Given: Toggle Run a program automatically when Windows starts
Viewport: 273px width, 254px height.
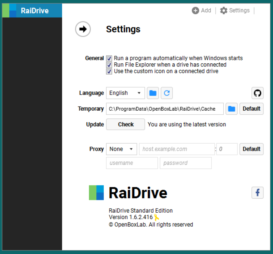Looking at the screenshot, I should (109, 58).
